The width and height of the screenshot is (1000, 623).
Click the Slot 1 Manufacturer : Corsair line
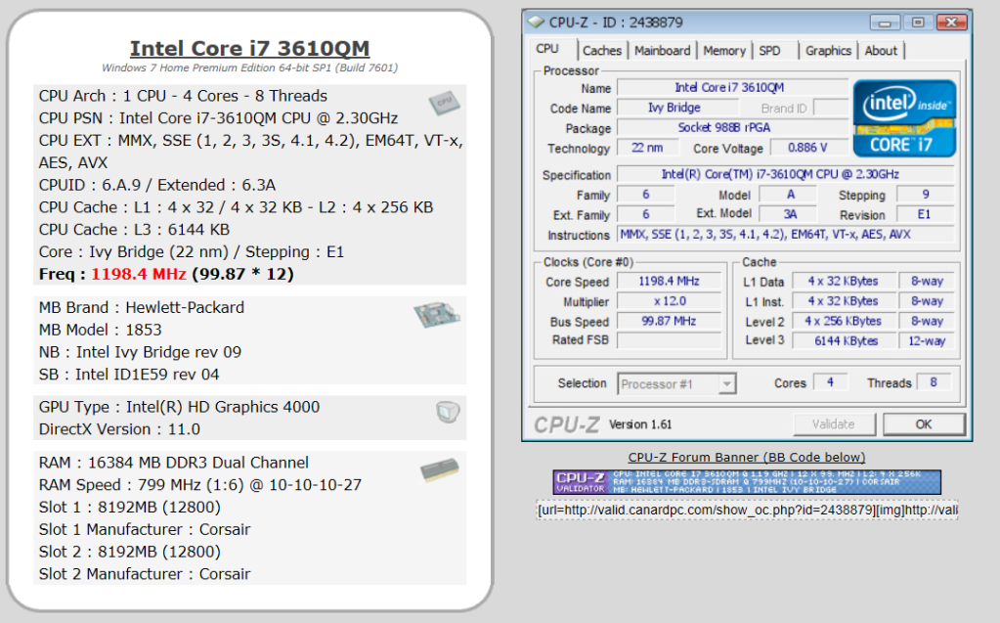point(144,529)
